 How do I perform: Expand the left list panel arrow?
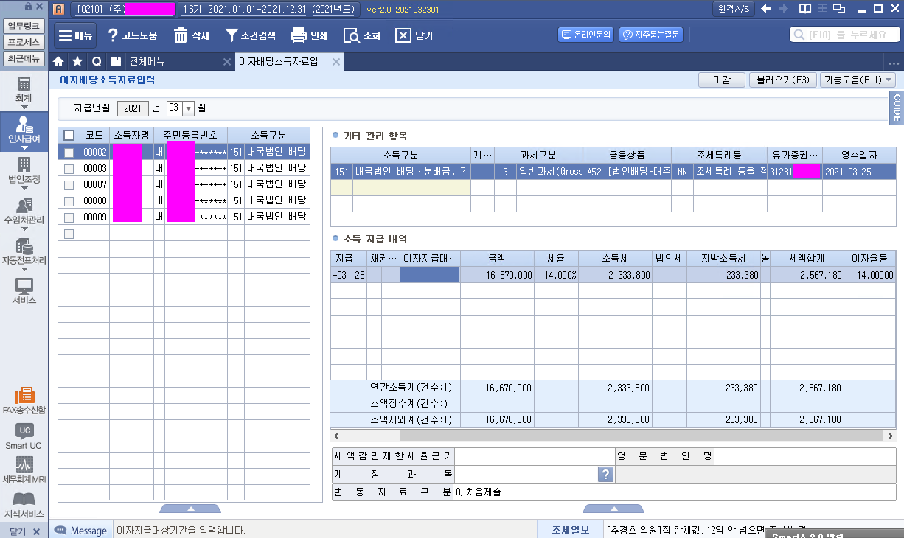(190, 509)
